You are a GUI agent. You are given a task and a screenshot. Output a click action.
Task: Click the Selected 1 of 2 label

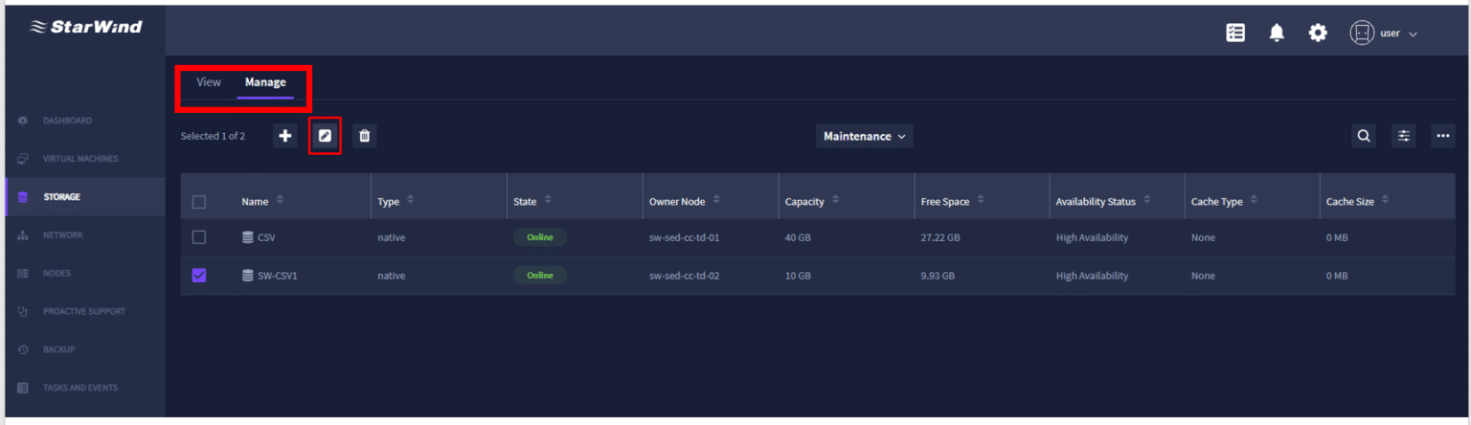(213, 136)
